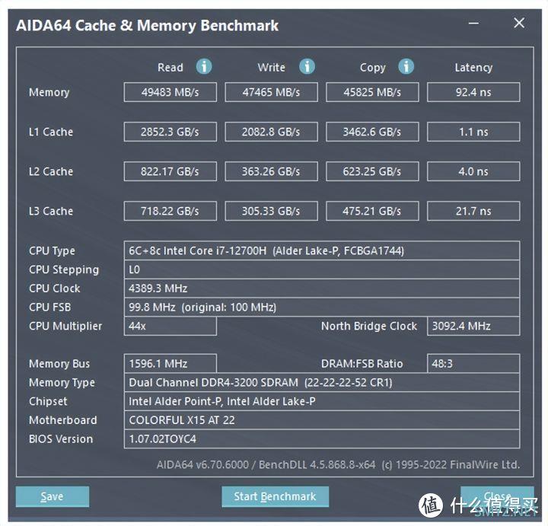Click the Copy info icon
548x526 pixels.
click(x=406, y=66)
